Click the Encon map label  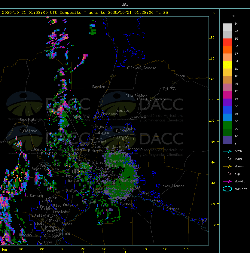(x=180, y=76)
